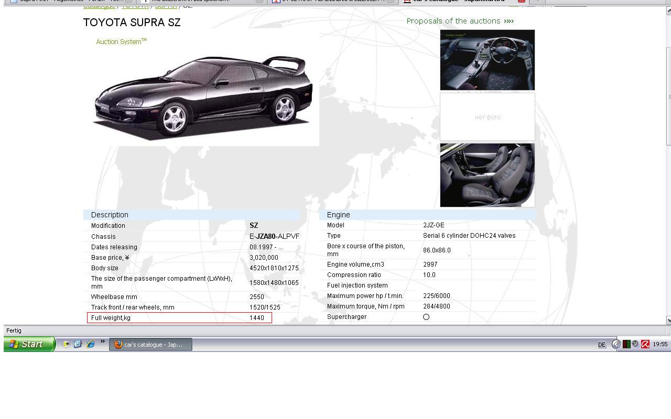
Task: Click the 'Compression ratio' label
Action: tap(354, 274)
